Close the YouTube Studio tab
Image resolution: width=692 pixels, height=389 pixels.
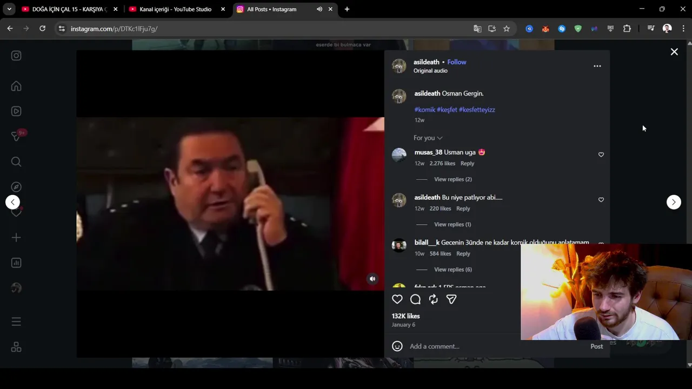tap(223, 9)
